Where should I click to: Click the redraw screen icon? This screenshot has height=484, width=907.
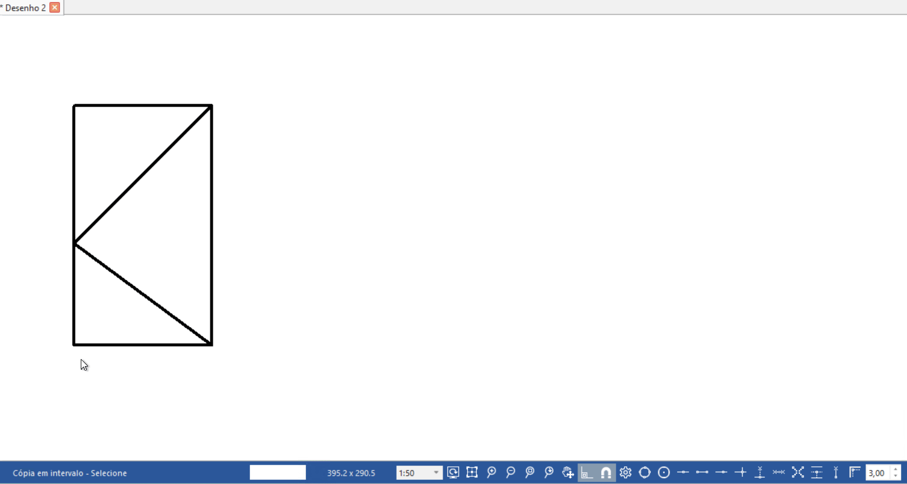tap(453, 472)
